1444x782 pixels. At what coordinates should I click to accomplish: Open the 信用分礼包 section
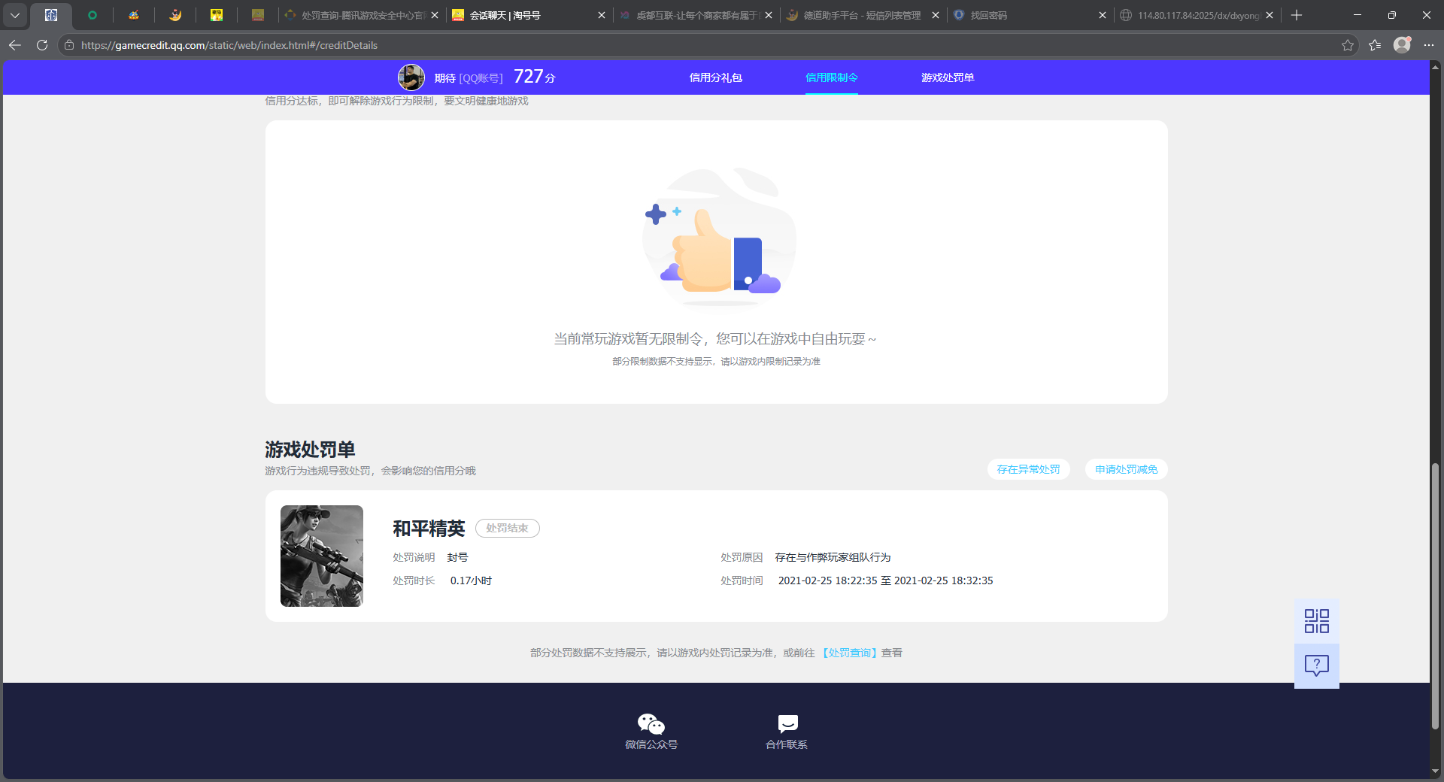(715, 77)
